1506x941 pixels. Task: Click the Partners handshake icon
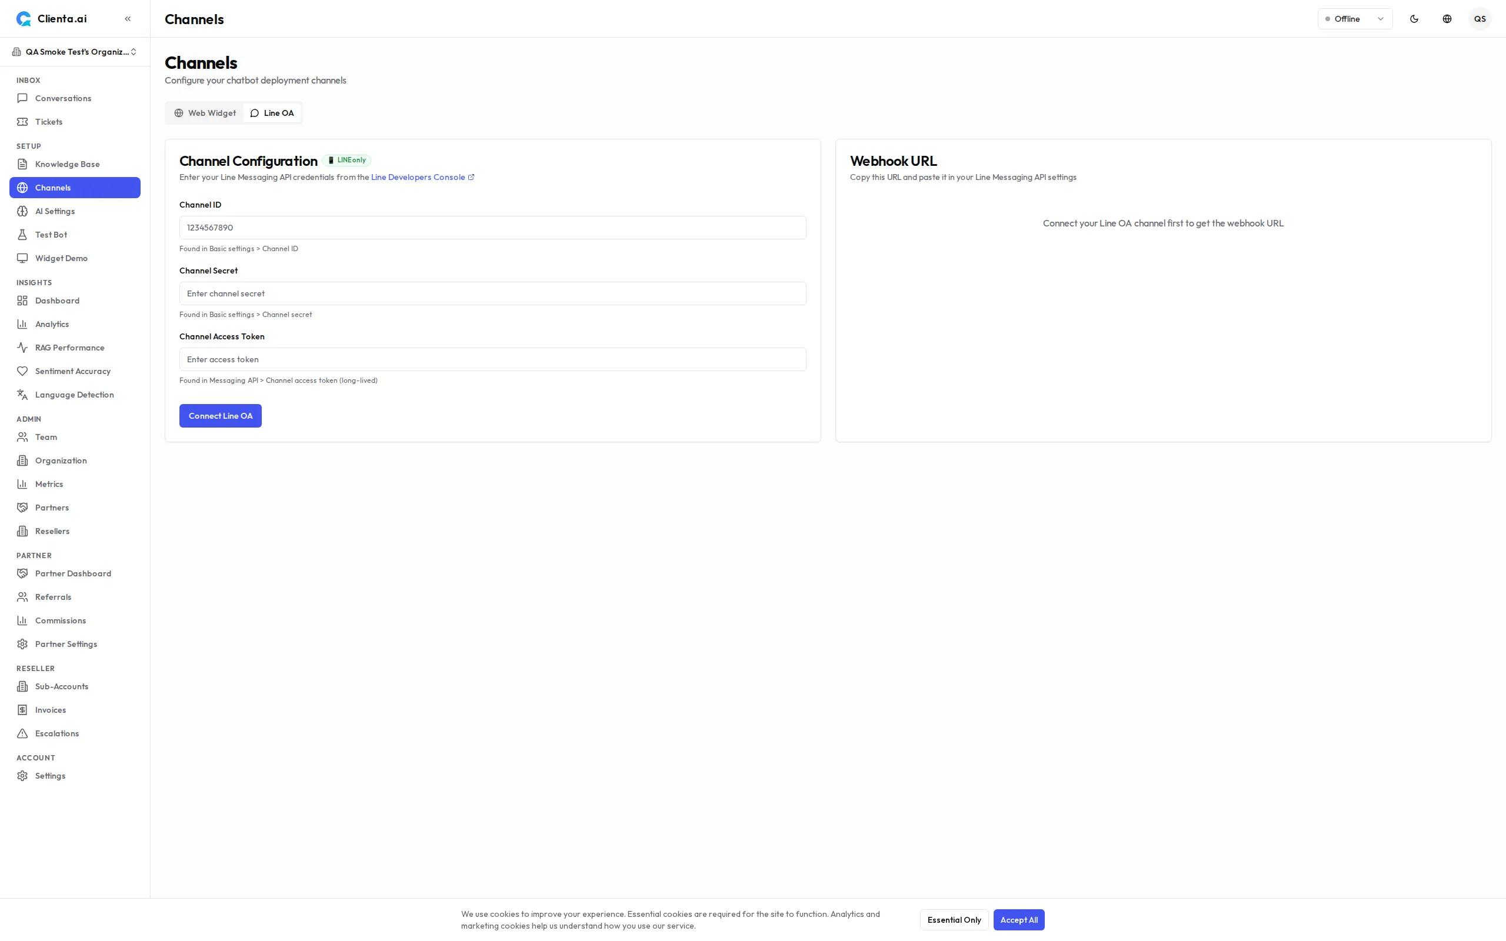(22, 508)
